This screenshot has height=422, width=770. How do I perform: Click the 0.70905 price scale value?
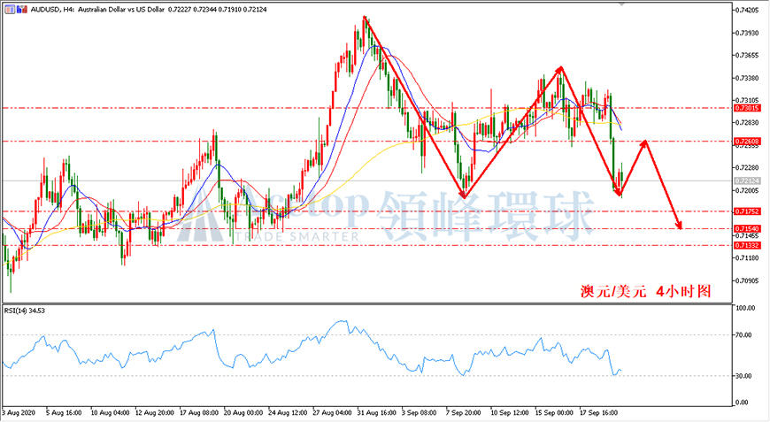[747, 280]
